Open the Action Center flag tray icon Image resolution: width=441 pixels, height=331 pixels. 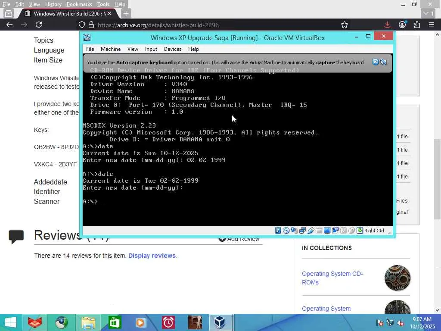(x=380, y=323)
